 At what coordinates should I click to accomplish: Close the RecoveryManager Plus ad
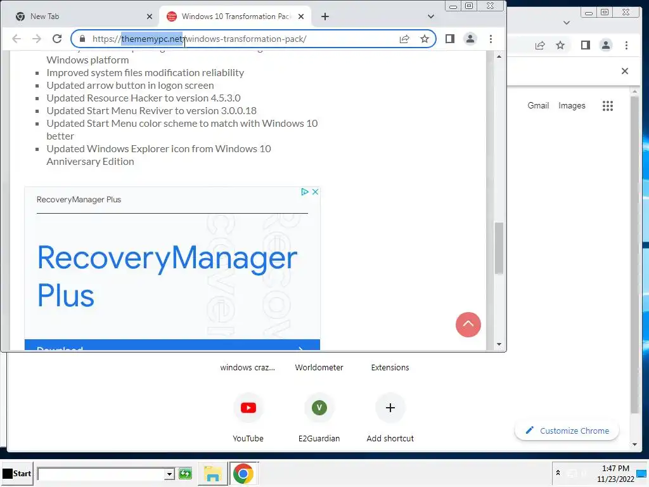pyautogui.click(x=316, y=192)
